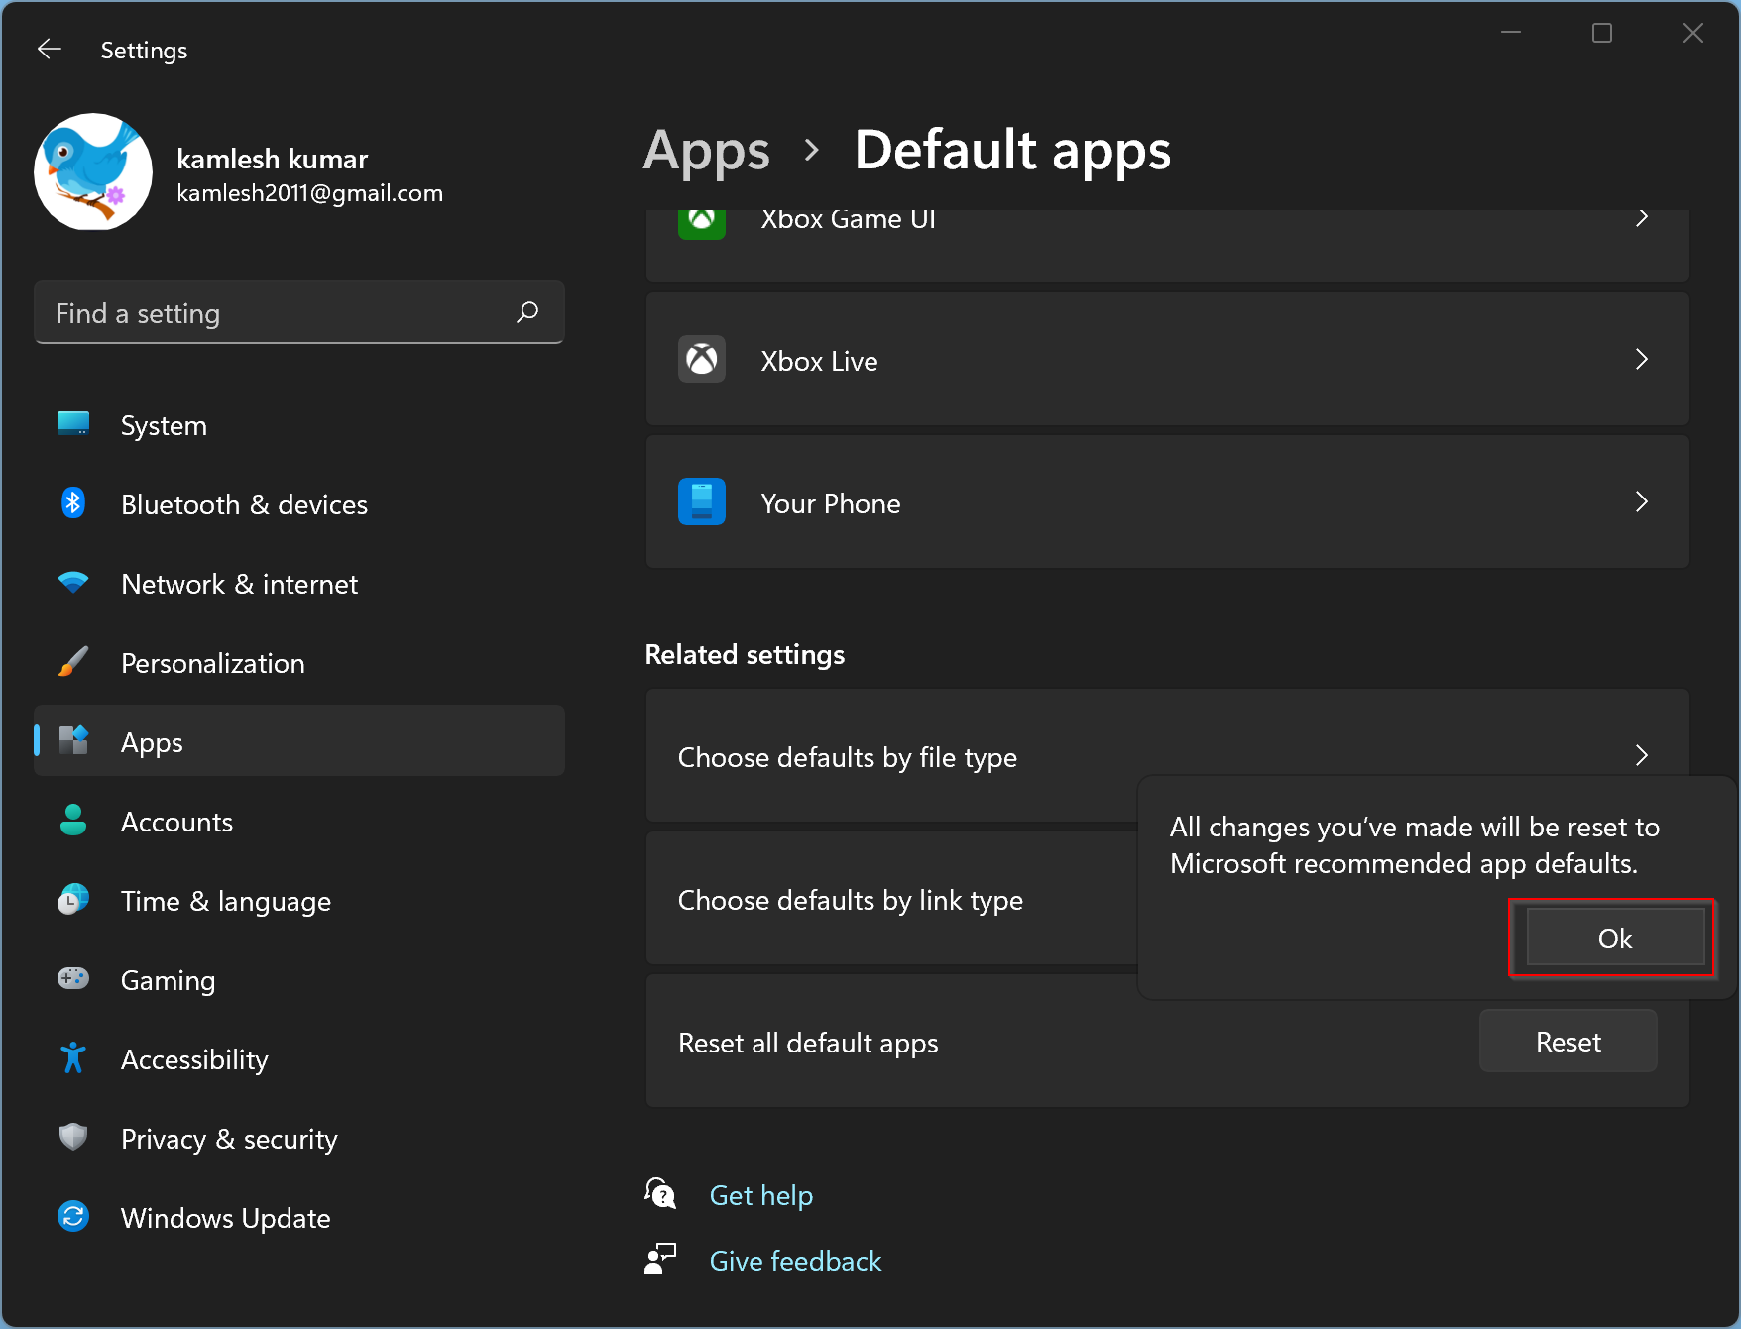Click the search magnifier icon

point(527,312)
